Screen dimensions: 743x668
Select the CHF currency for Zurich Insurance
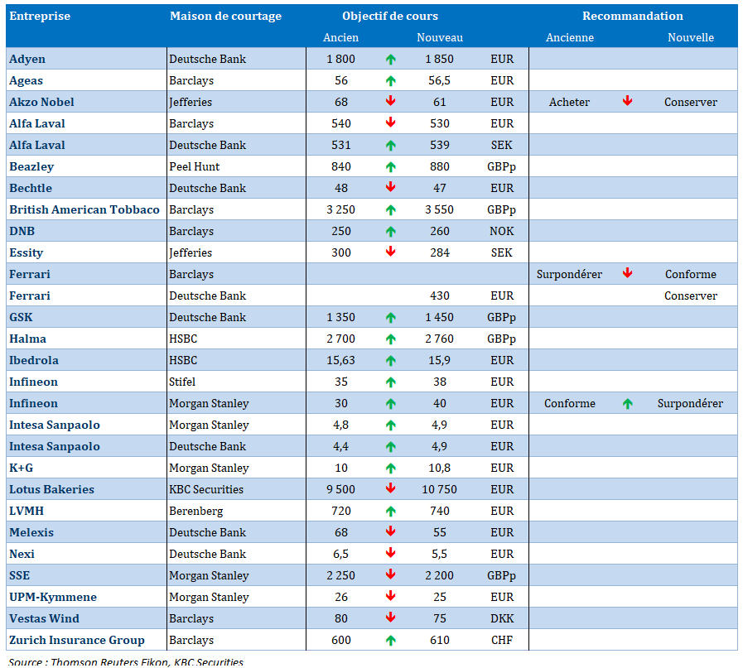[x=502, y=641]
